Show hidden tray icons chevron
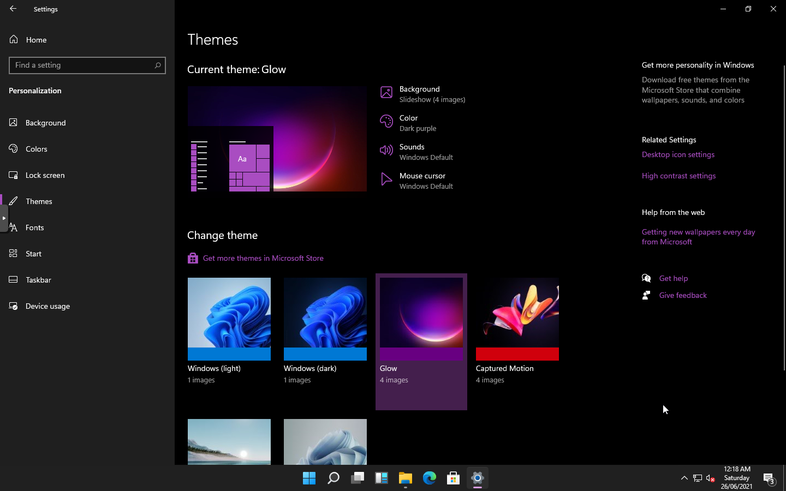The width and height of the screenshot is (786, 491). 684,478
